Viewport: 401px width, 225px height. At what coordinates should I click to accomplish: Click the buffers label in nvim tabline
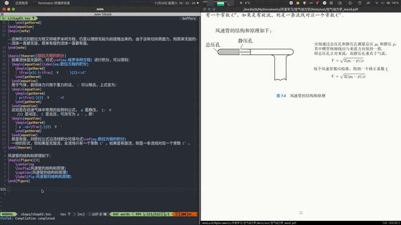[x=189, y=19]
